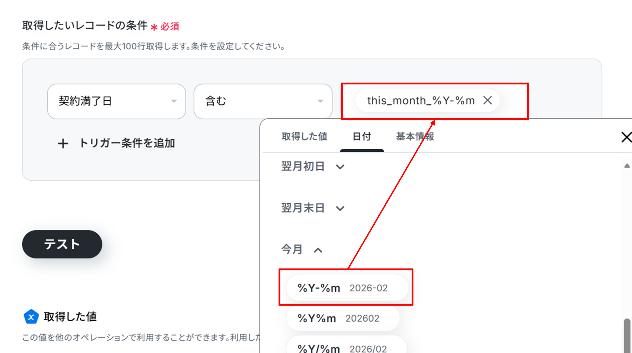
Task: Click the plus icon to add trigger condition
Action: click(x=63, y=143)
